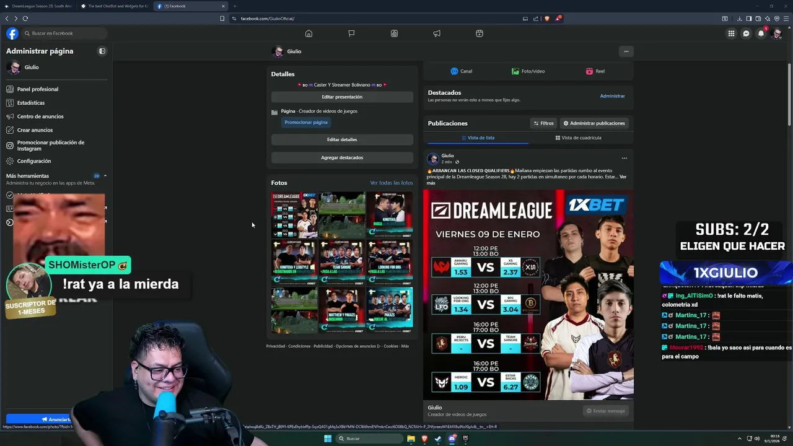The image size is (793, 446).
Task: Click the Windows taskbar Buscar search box
Action: coord(370,439)
